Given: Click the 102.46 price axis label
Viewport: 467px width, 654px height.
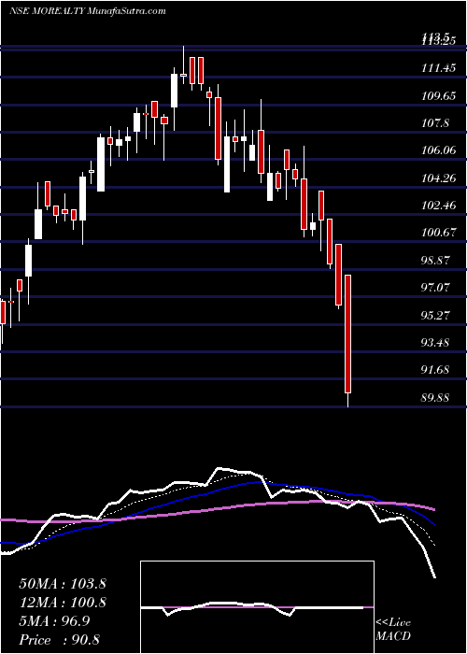Looking at the screenshot, I should (439, 206).
